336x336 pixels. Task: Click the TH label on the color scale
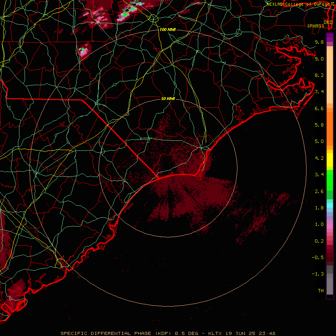pyautogui.click(x=321, y=291)
